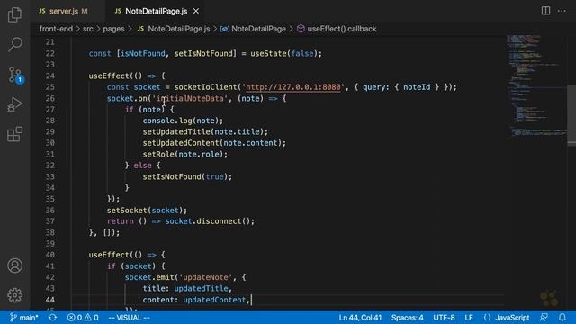The height and width of the screenshot is (324, 576).
Task: Click line number 24 in gutter
Action: (x=50, y=76)
